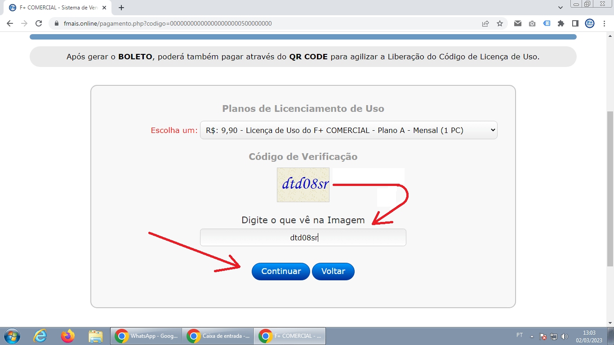Focus the verification code input field
Image resolution: width=614 pixels, height=345 pixels.
[303, 238]
